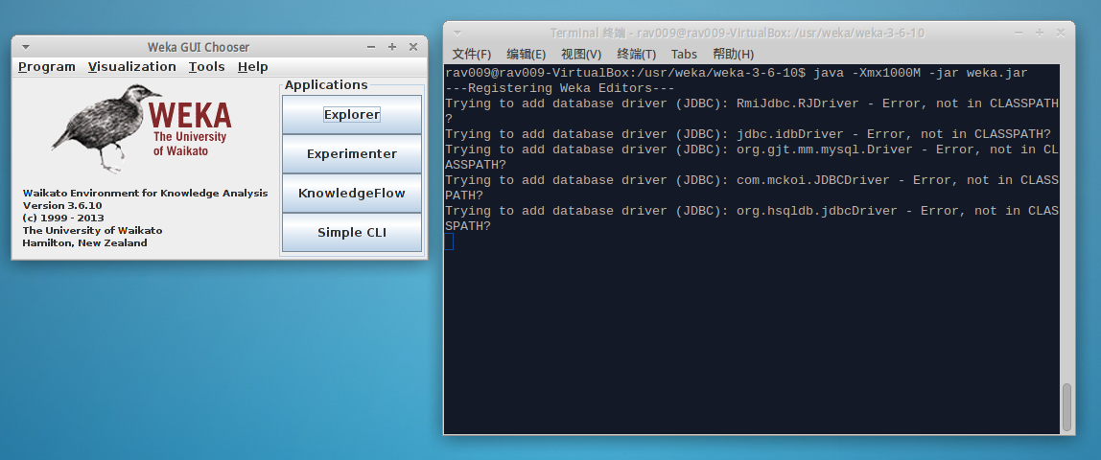Viewport: 1101px width, 460px height.
Task: Click 'Waikato Environment for Knowledge Analysis' text
Action: [x=146, y=193]
